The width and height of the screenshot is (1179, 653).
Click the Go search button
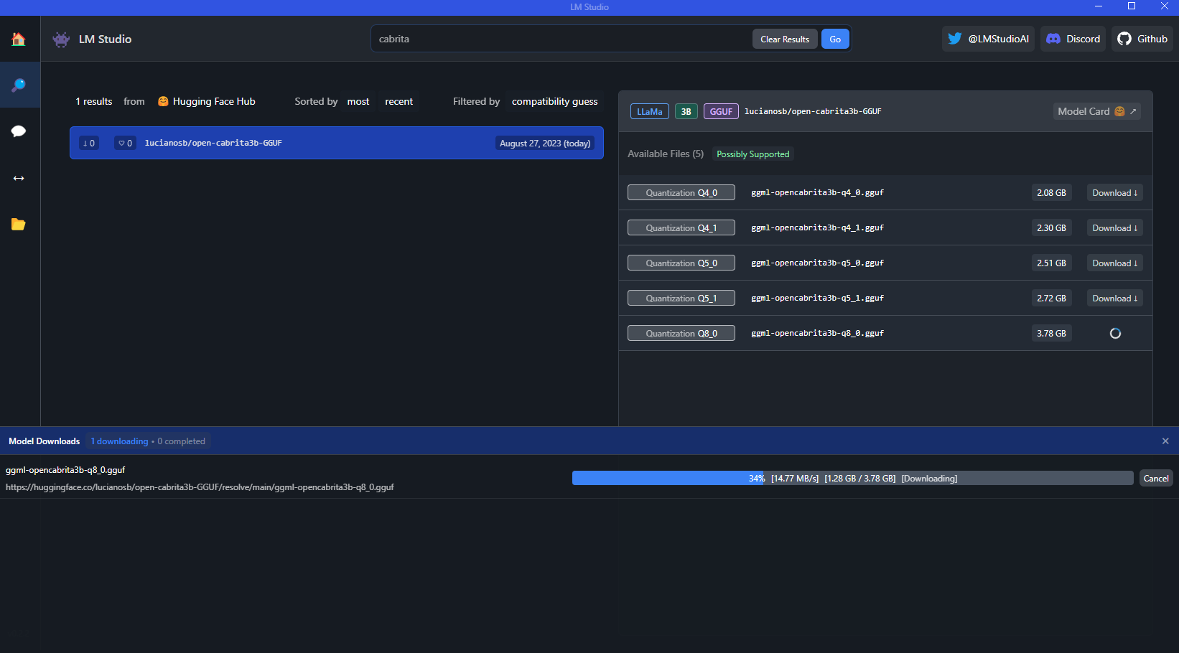pos(835,39)
